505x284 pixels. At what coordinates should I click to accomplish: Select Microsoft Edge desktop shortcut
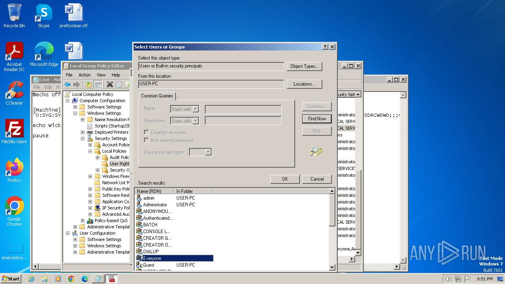(44, 54)
